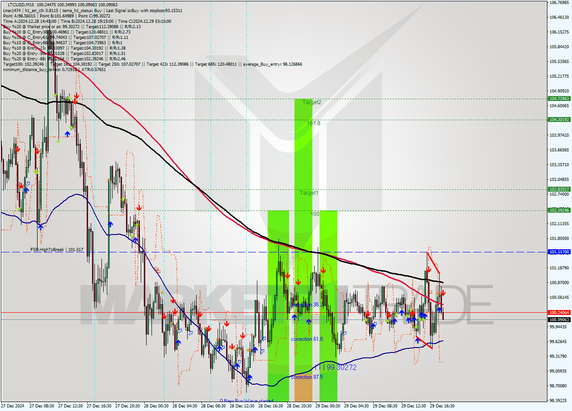This screenshot has width=572, height=411.
Task: Click the red 100.24064 price tag
Action: tap(559, 312)
